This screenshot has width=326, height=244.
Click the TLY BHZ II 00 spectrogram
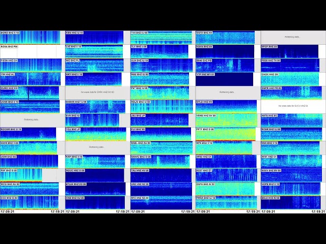(x=159, y=51)
